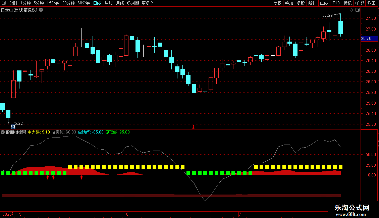This screenshot has height=218, width=379.
Task: Select the 15分钟 period tab
Action: [53, 3]
